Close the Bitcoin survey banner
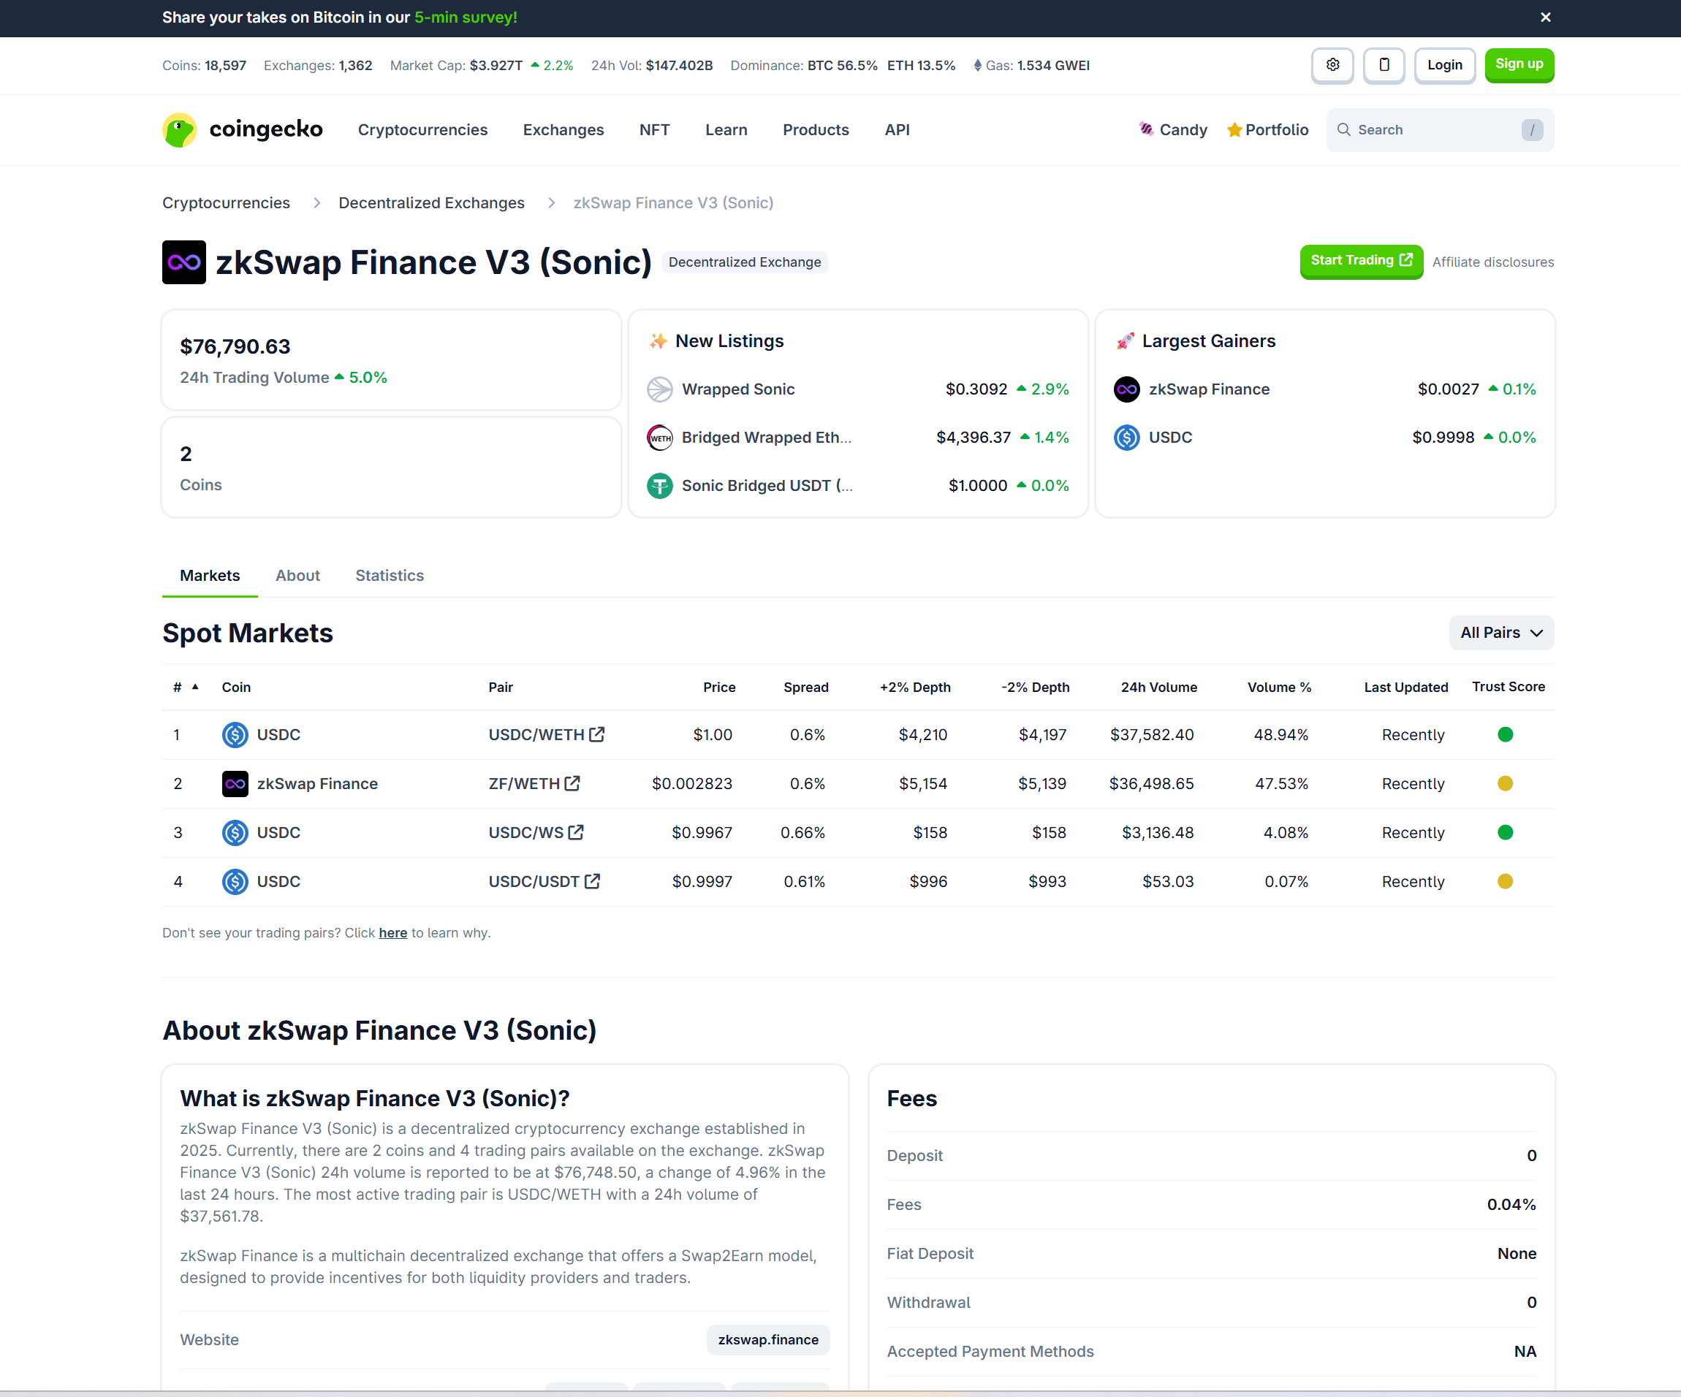Viewport: 1681px width, 1397px height. [1545, 18]
